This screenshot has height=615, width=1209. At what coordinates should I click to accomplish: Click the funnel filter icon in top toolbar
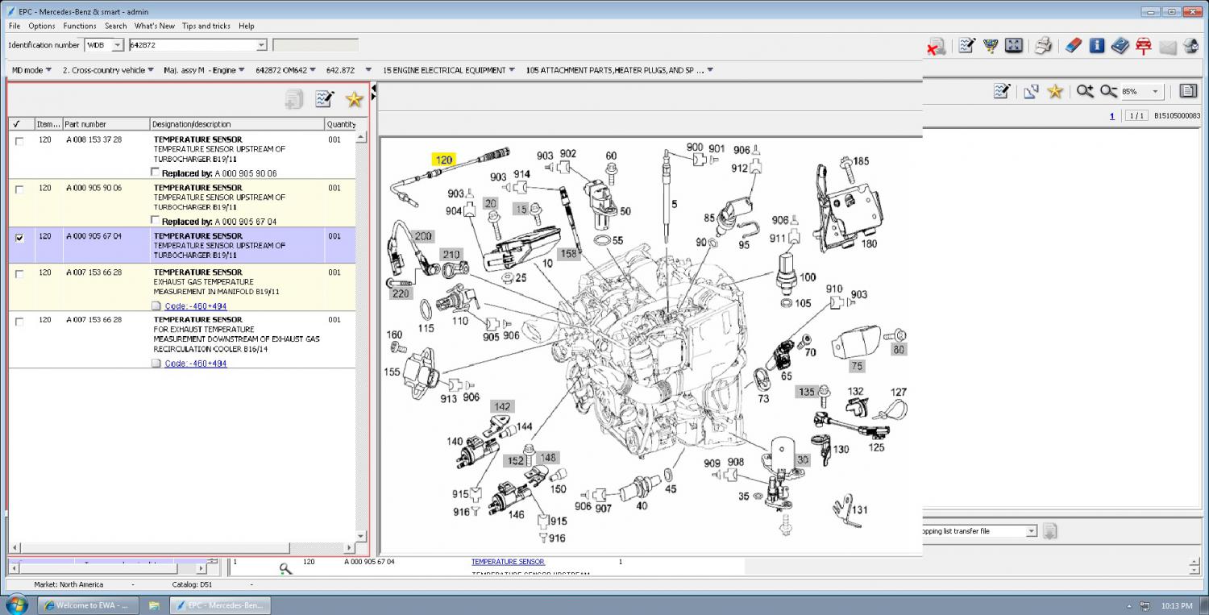[x=992, y=46]
